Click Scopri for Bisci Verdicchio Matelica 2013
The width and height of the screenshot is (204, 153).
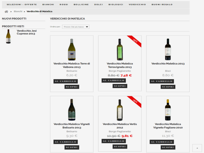click(x=168, y=87)
